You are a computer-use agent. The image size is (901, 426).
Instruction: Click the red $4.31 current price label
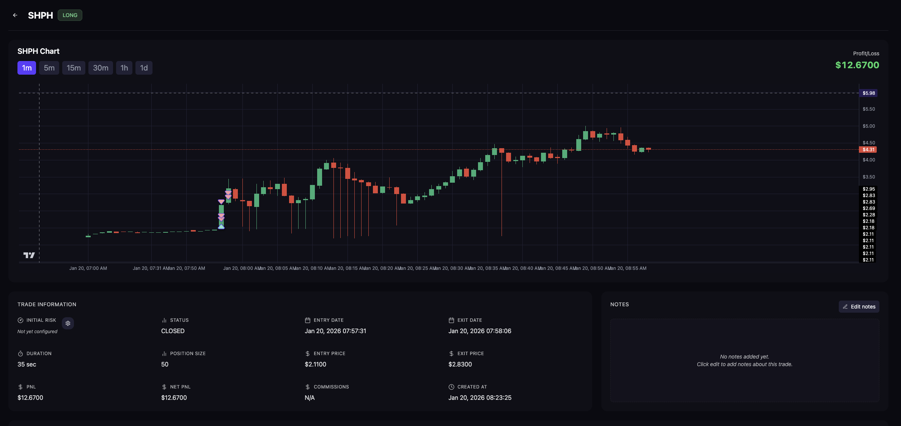pyautogui.click(x=868, y=150)
